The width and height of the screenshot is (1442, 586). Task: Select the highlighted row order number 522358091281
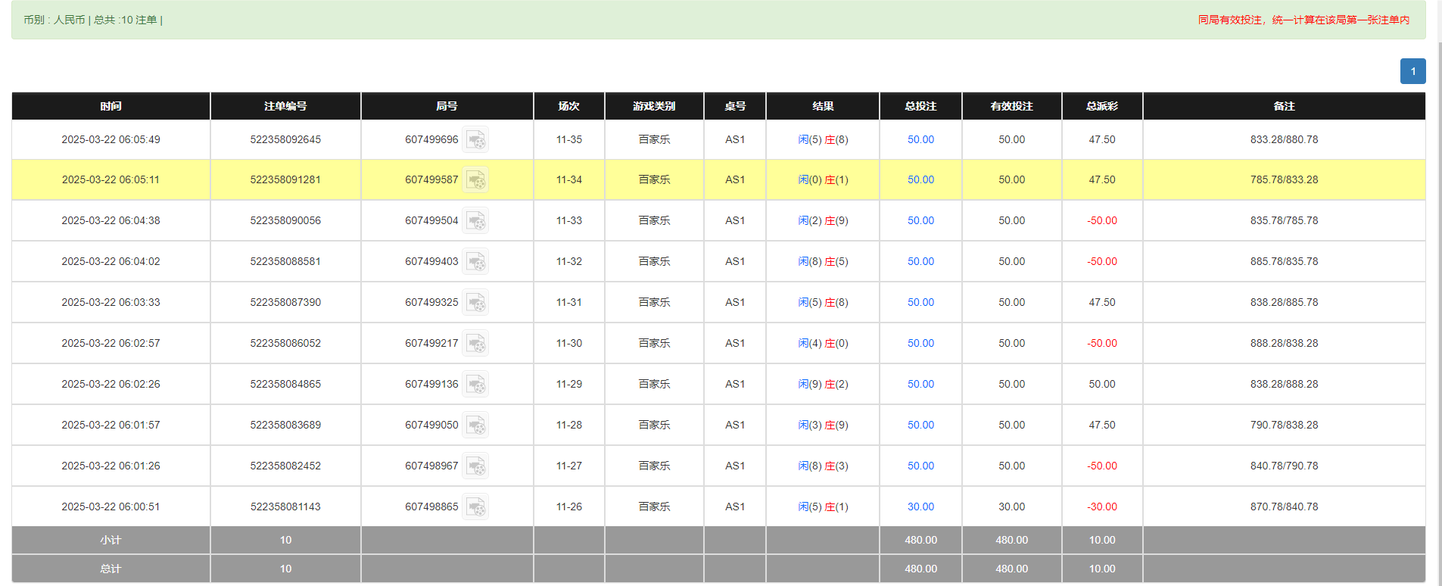click(x=285, y=180)
